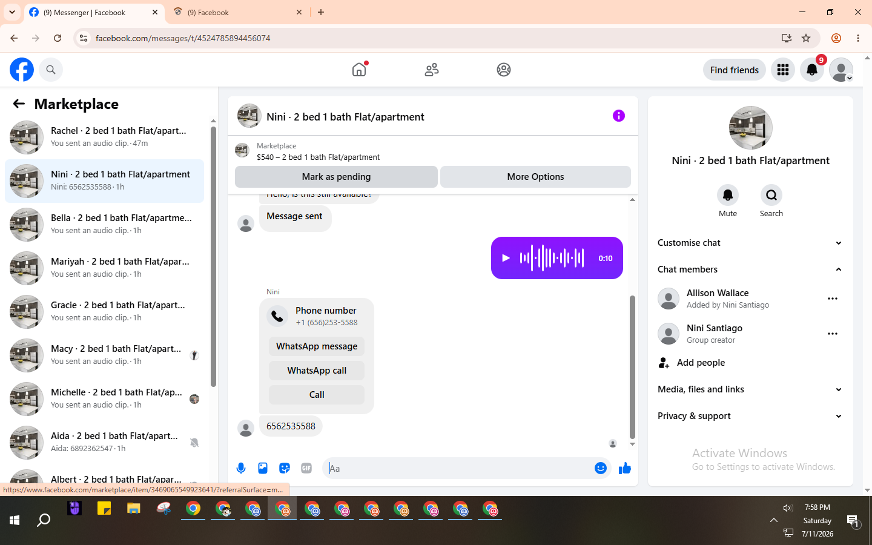View site information icon in address bar
The image size is (872, 545).
point(84,38)
